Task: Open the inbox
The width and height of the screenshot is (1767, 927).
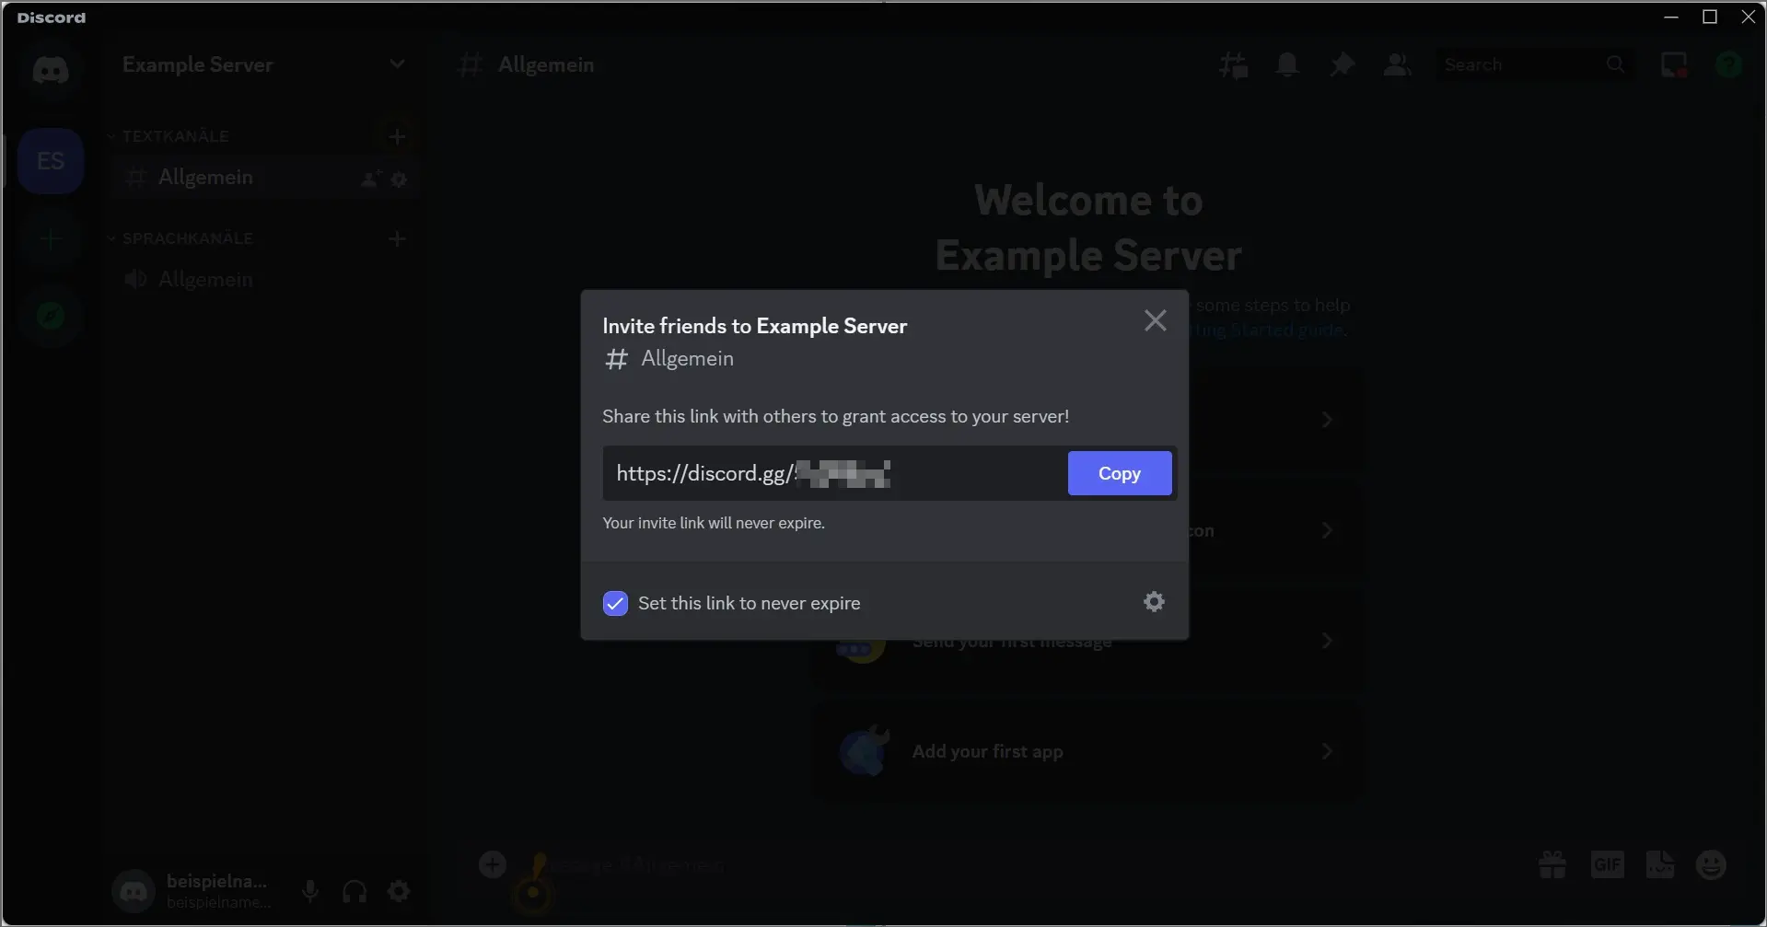Action: tap(1674, 64)
